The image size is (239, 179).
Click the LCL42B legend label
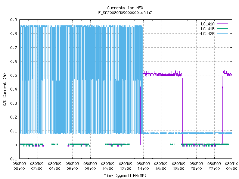coord(208,34)
